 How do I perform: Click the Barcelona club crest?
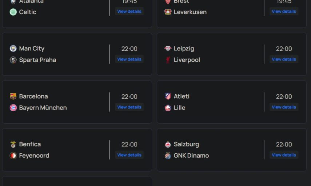click(13, 96)
